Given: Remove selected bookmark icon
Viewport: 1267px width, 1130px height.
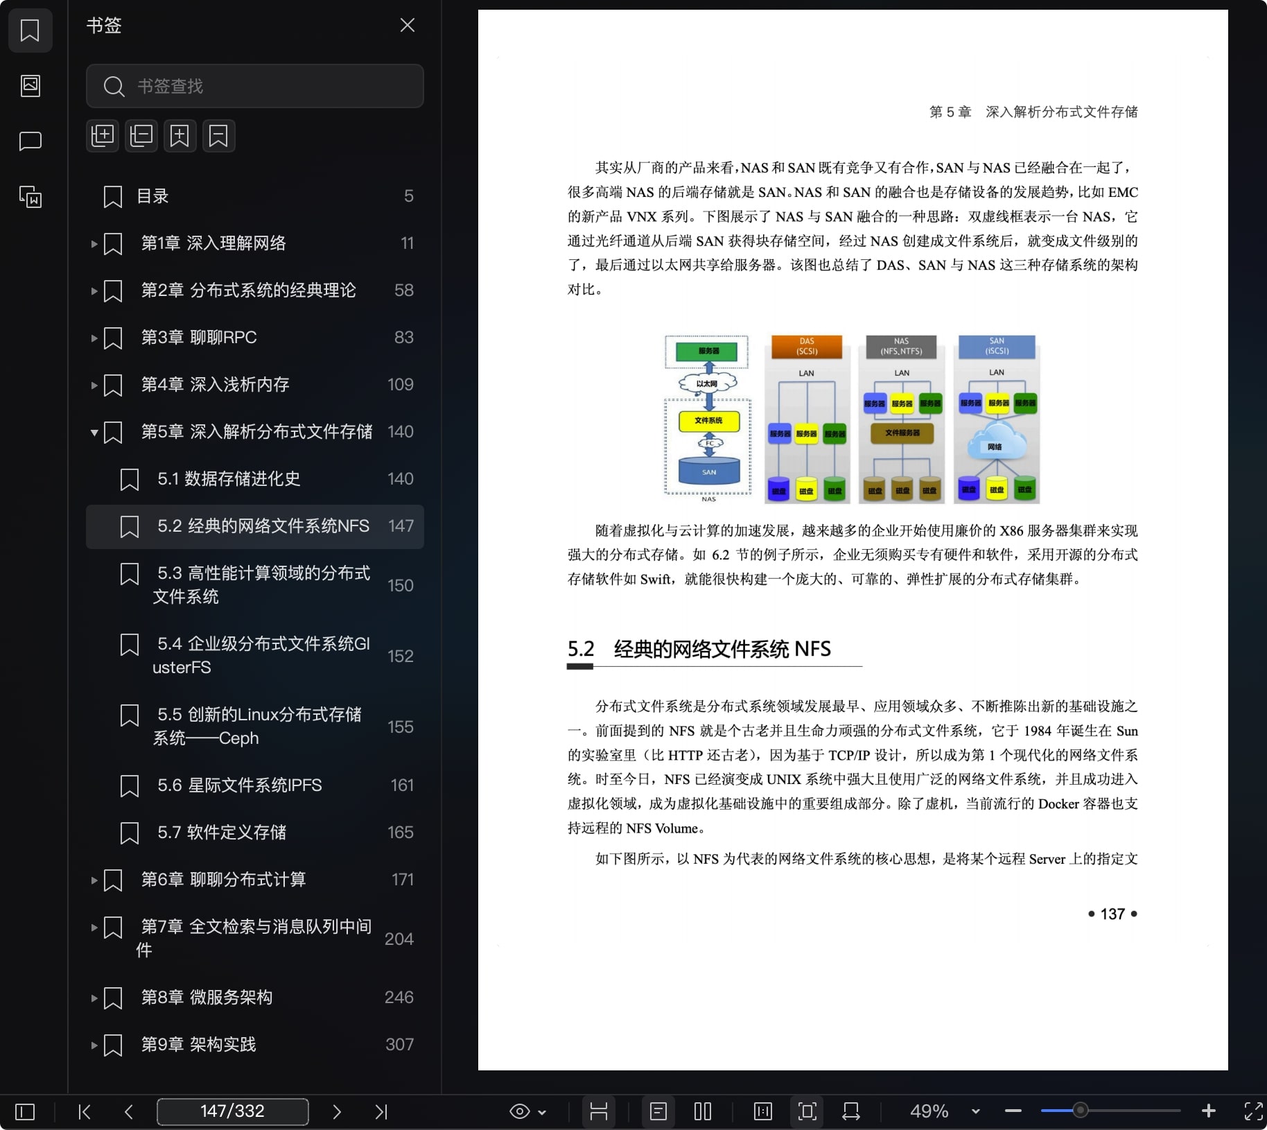Looking at the screenshot, I should 219,136.
